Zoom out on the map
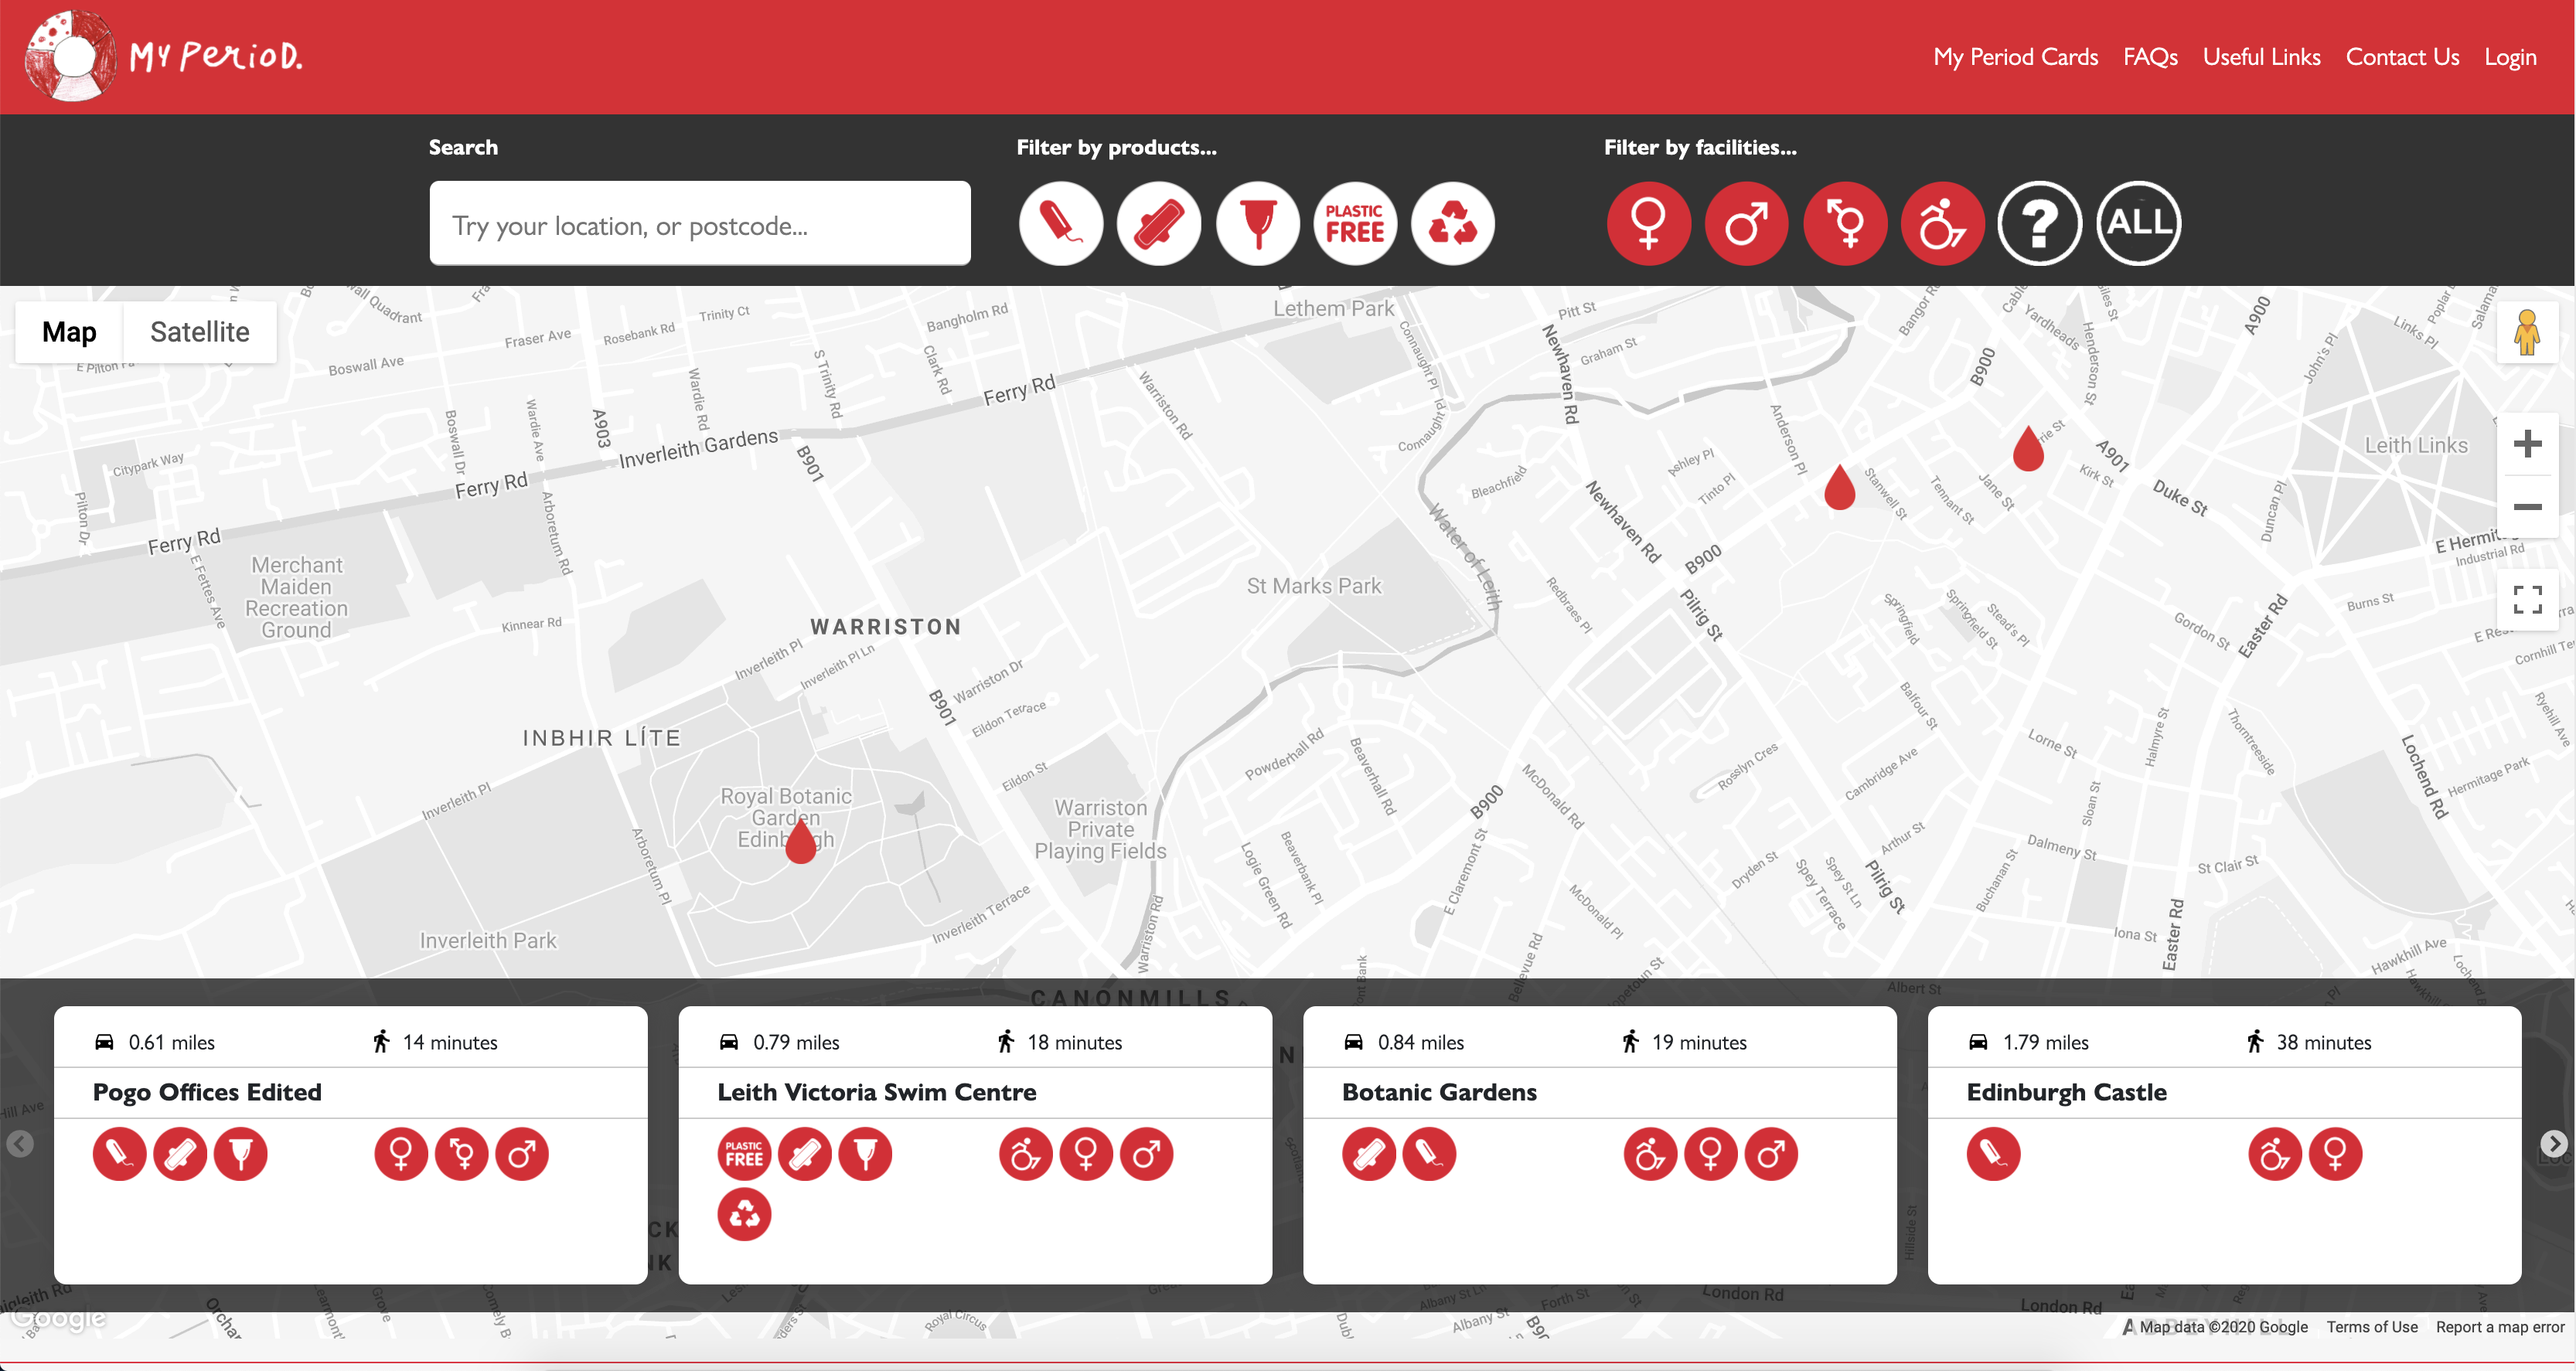This screenshot has height=1371, width=2576. [x=2527, y=507]
